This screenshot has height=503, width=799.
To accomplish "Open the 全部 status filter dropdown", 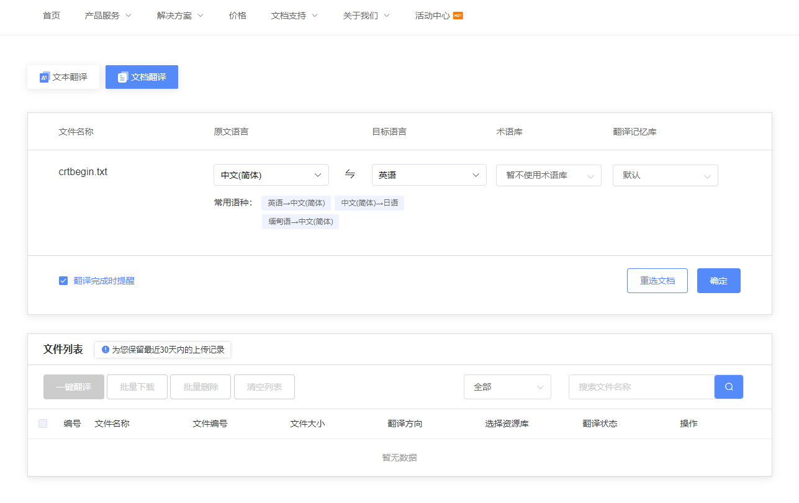I will 507,387.
